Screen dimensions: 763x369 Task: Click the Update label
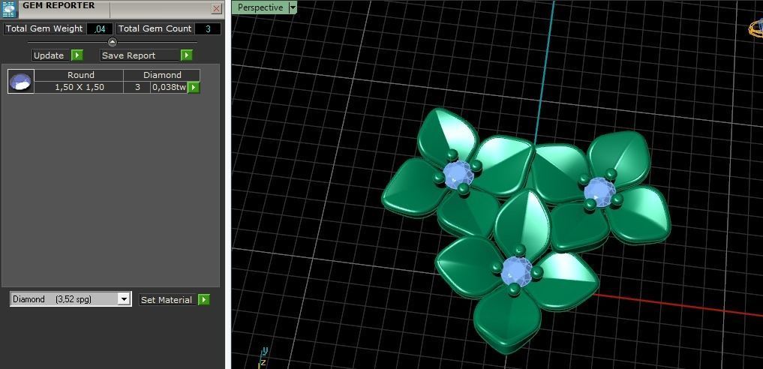tap(49, 55)
